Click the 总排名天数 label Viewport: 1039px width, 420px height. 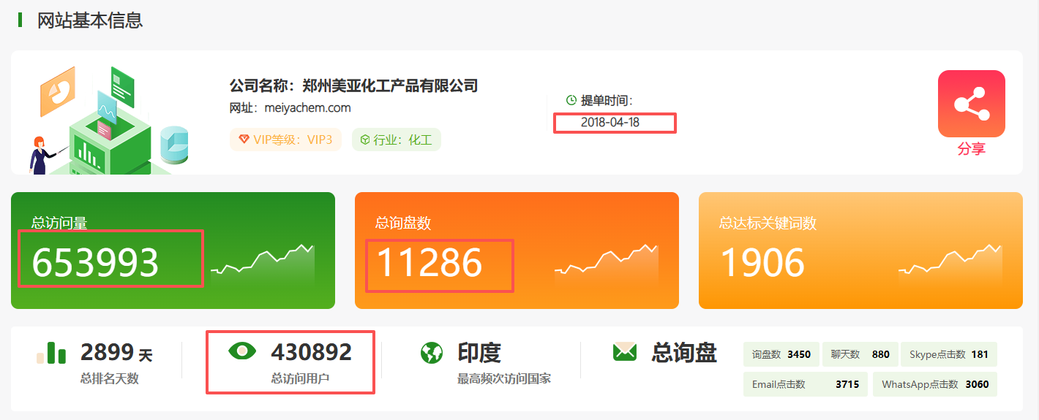pyautogui.click(x=110, y=378)
